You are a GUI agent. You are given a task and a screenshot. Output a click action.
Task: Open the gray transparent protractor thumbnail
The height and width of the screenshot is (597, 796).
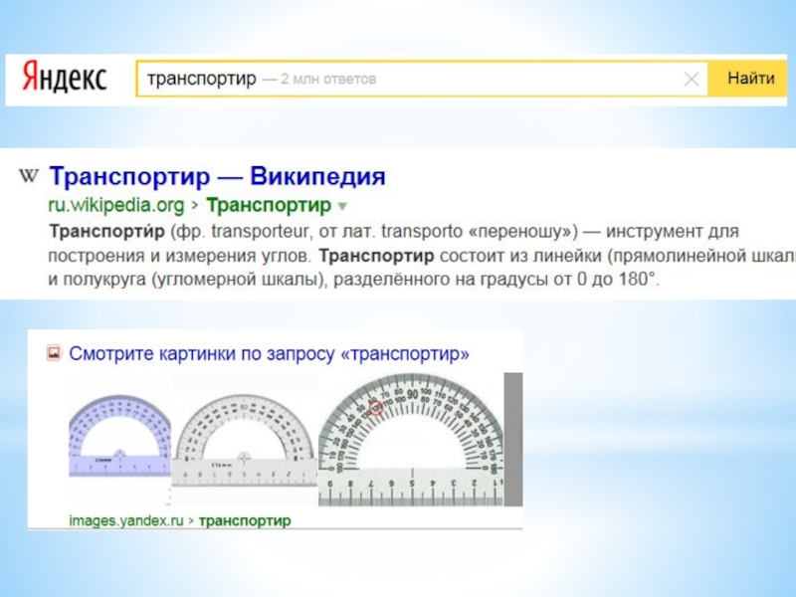[x=244, y=441]
